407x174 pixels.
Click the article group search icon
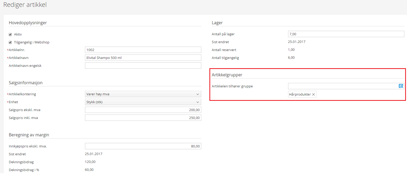pos(401,86)
